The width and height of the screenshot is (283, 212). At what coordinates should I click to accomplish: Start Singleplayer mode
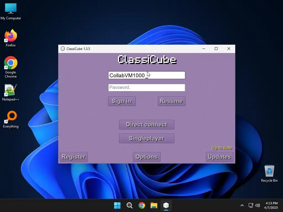click(x=146, y=139)
